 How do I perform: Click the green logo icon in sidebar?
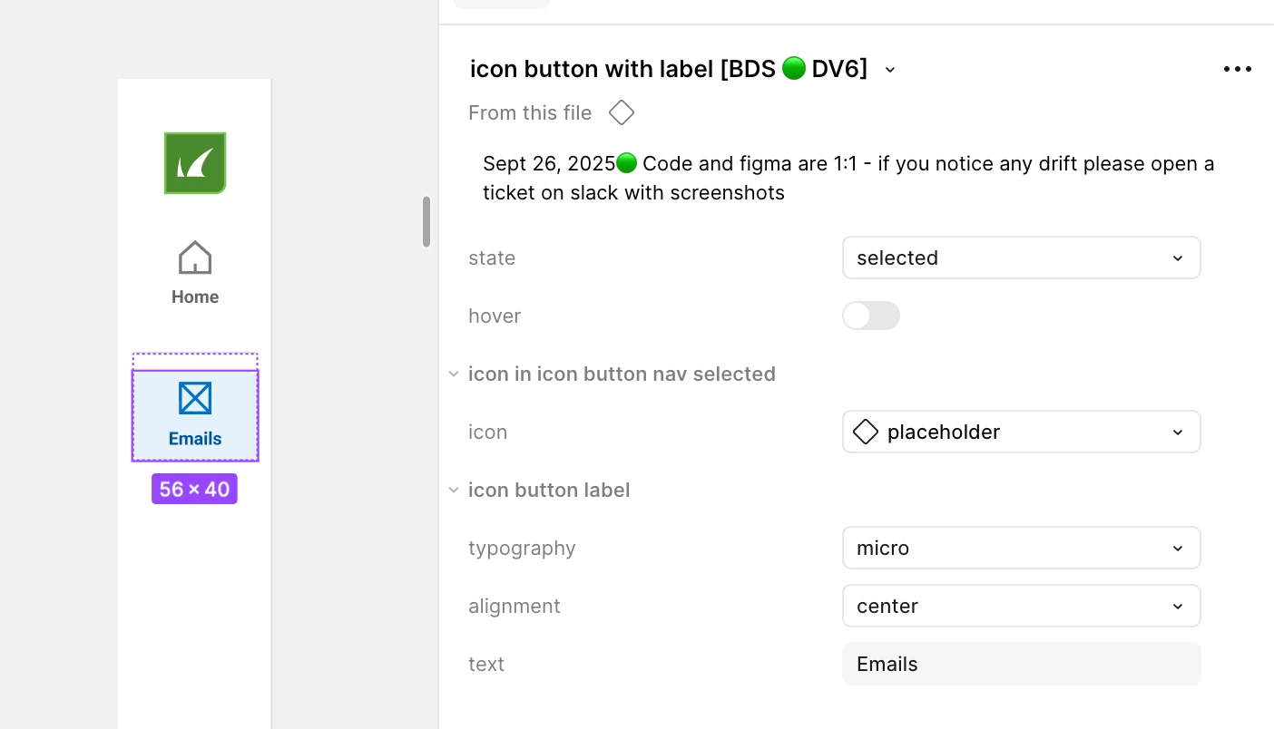coord(195,163)
